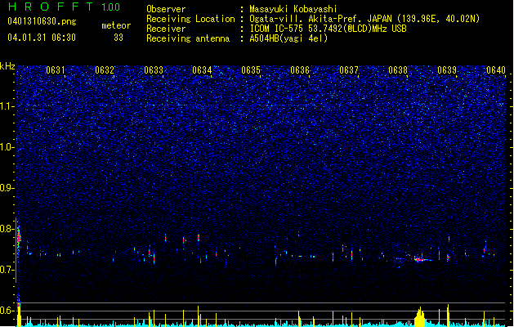Click the 0640 time marker
This screenshot has height=327, width=514.
(x=496, y=70)
